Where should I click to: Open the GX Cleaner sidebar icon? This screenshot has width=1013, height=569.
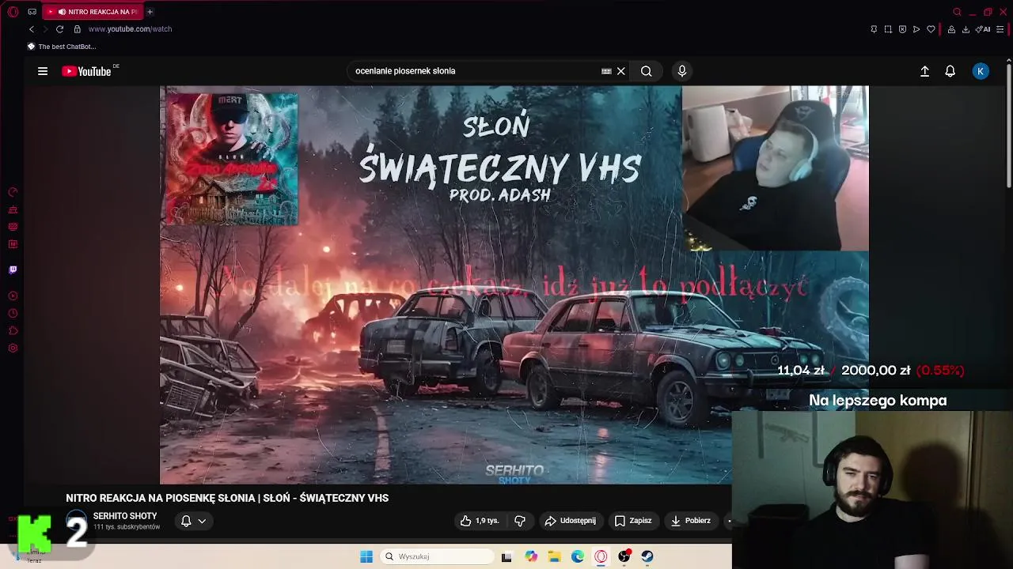pyautogui.click(x=13, y=209)
